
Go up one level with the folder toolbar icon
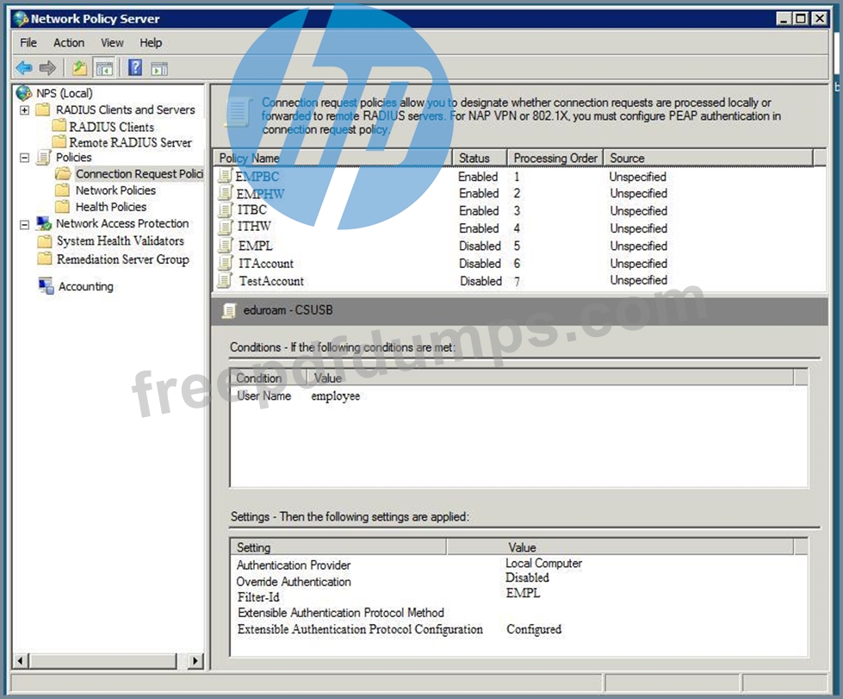coord(79,68)
